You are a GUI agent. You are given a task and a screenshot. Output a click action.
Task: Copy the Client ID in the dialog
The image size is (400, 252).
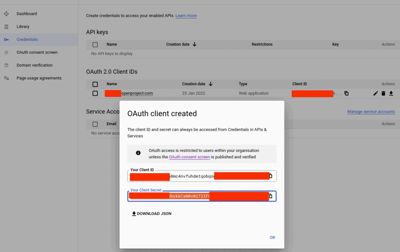pyautogui.click(x=271, y=176)
